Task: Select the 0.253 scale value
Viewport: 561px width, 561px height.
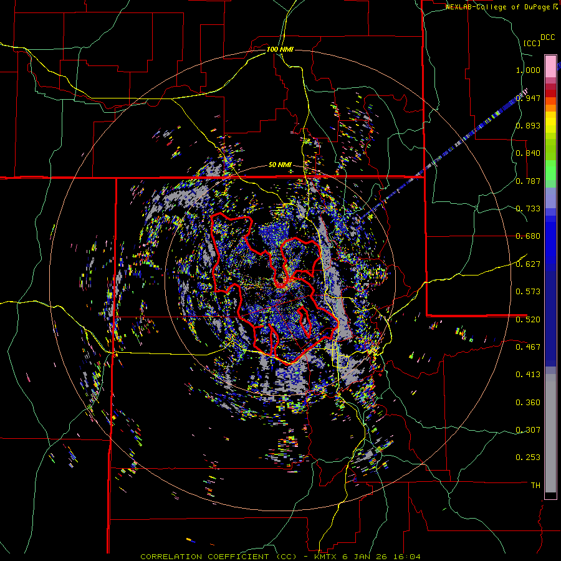Action: pos(528,458)
